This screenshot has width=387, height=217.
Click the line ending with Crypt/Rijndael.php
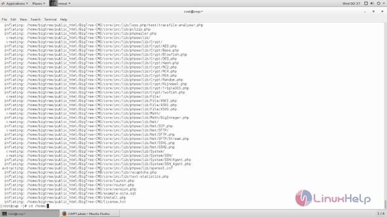96,84
